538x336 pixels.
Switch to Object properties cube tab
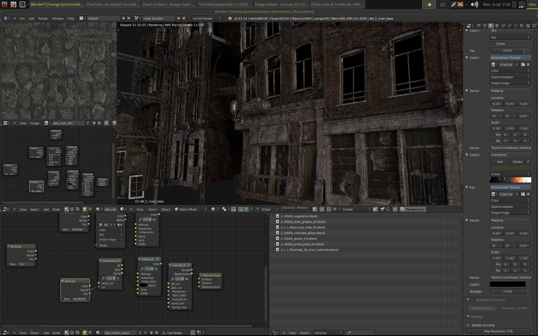coord(497,26)
